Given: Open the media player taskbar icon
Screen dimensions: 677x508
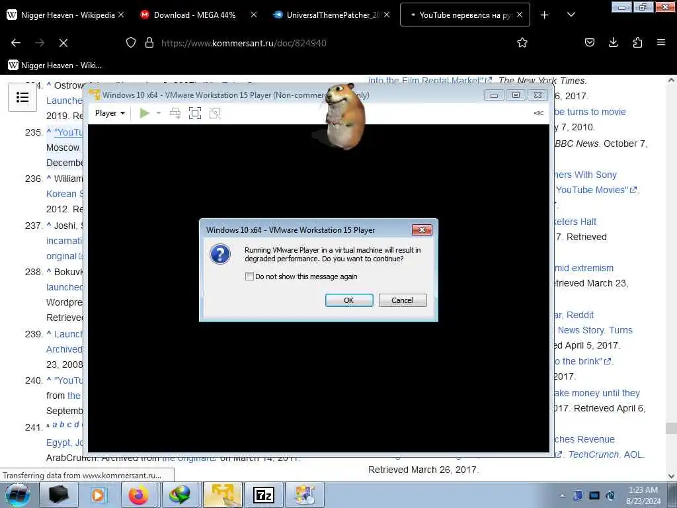Looking at the screenshot, I should (x=98, y=495).
